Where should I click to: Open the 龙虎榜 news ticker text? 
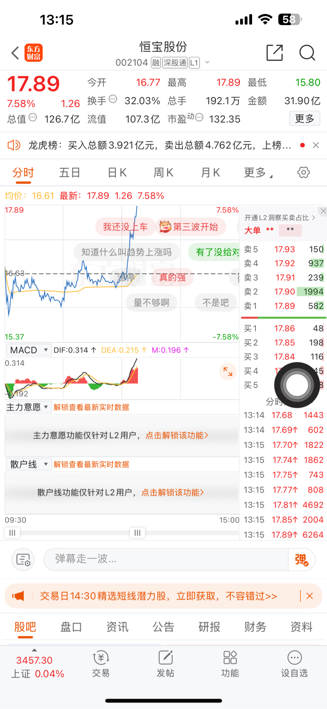coord(160,145)
